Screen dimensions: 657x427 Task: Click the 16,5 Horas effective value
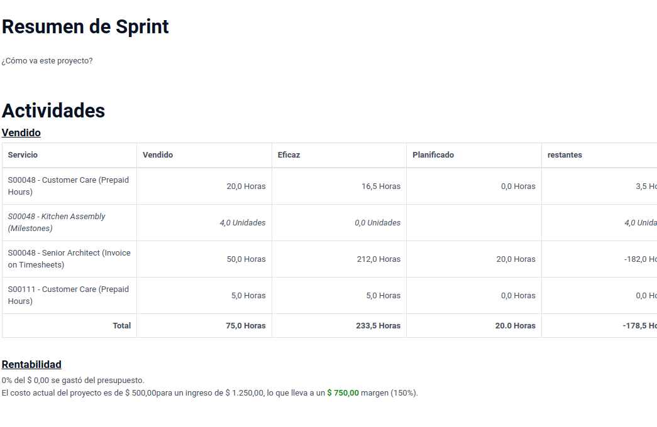tap(380, 186)
